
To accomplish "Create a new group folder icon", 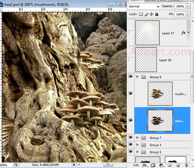I will [169, 165].
